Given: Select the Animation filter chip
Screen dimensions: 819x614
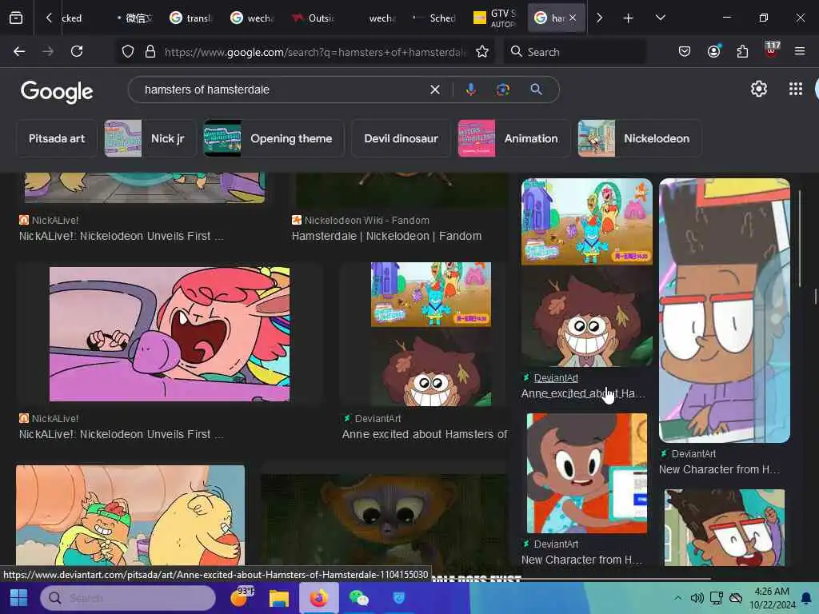Looking at the screenshot, I should click(514, 138).
